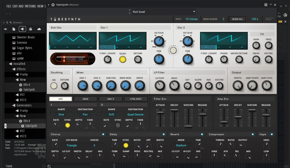Select square waveform in Osc 1
The image size is (290, 168).
click(x=128, y=47)
